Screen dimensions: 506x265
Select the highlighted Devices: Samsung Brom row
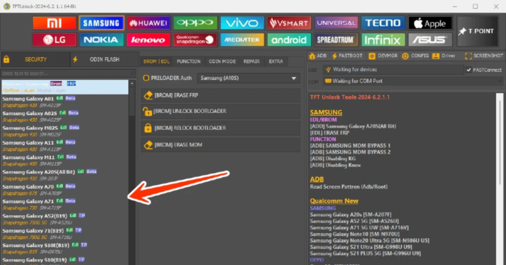pyautogui.click(x=65, y=87)
